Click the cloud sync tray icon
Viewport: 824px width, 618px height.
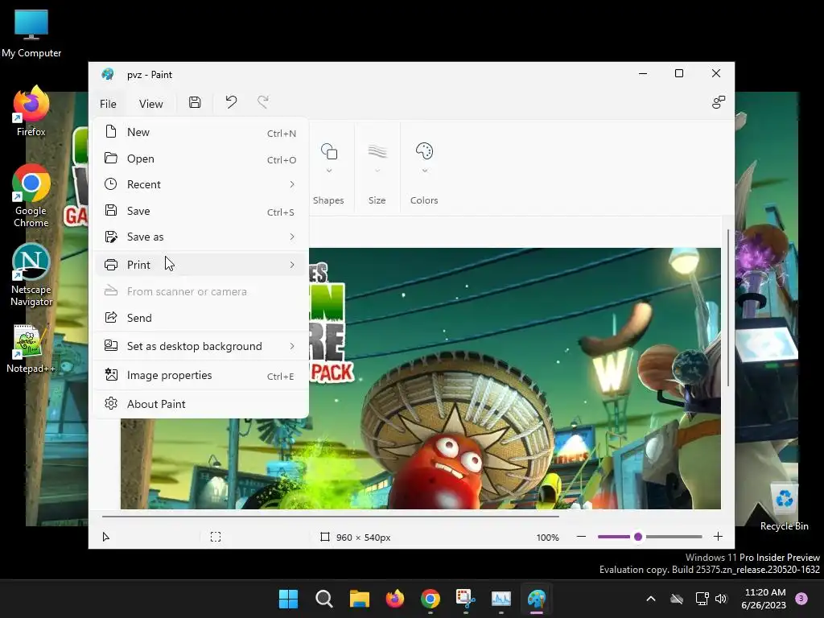pos(677,599)
